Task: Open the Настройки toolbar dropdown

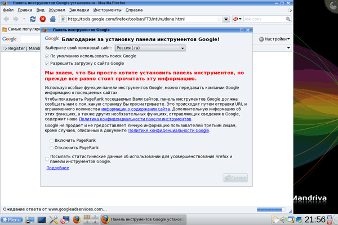Action: tap(274, 39)
